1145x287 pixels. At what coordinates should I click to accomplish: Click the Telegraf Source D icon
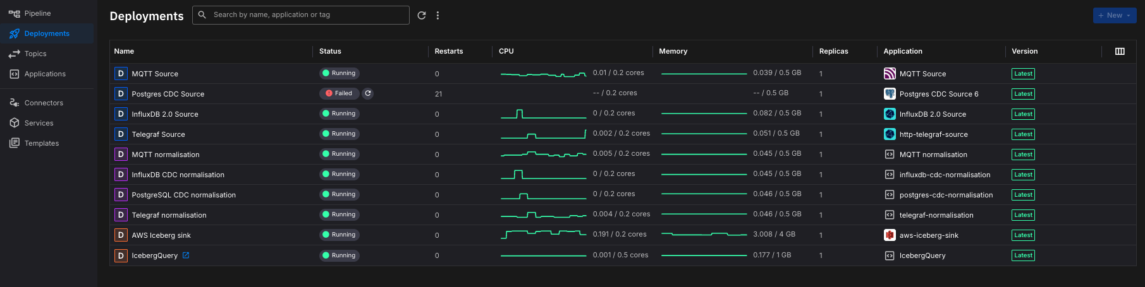121,134
